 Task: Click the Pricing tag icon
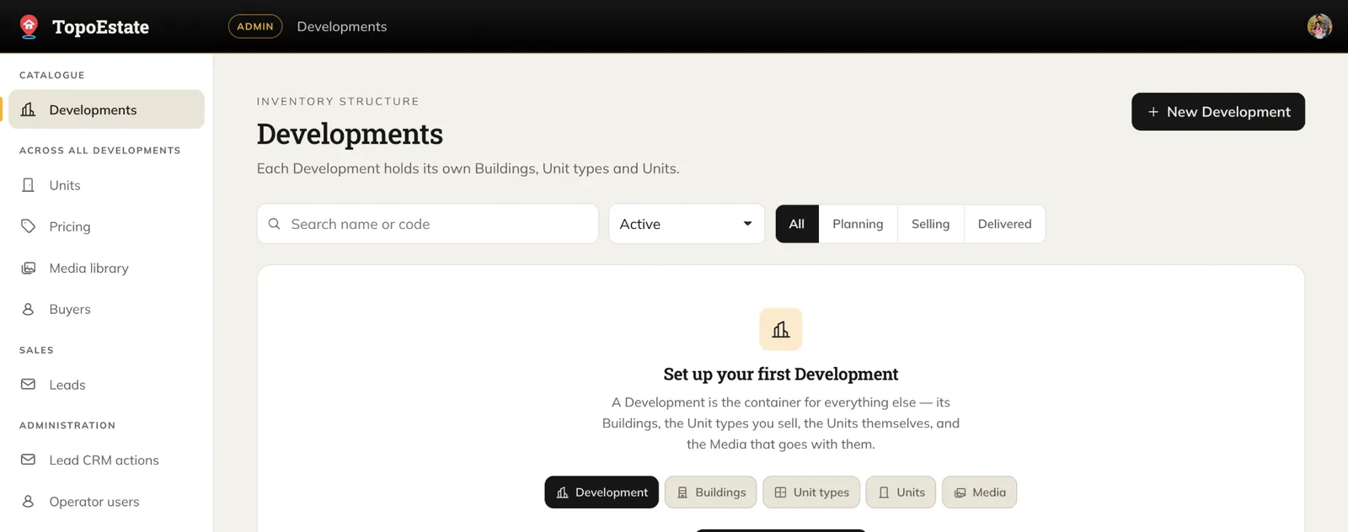click(28, 226)
